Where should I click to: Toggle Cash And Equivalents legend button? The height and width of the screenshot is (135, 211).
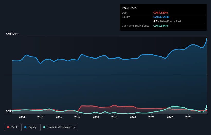59,127
